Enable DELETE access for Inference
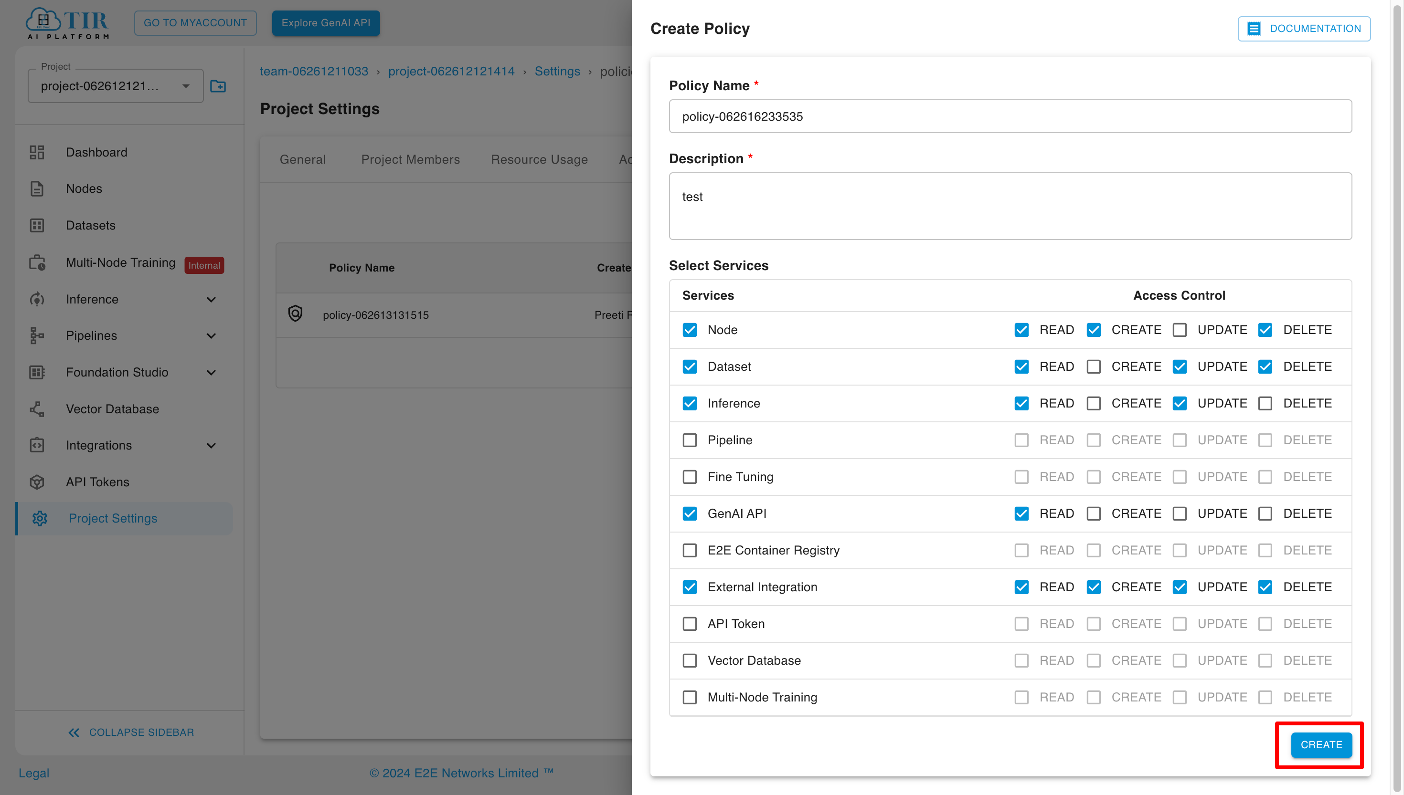 (1265, 404)
